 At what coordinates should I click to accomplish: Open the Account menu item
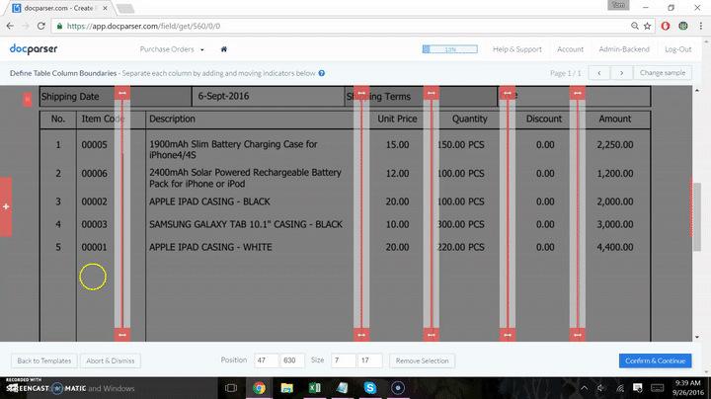pyautogui.click(x=570, y=49)
